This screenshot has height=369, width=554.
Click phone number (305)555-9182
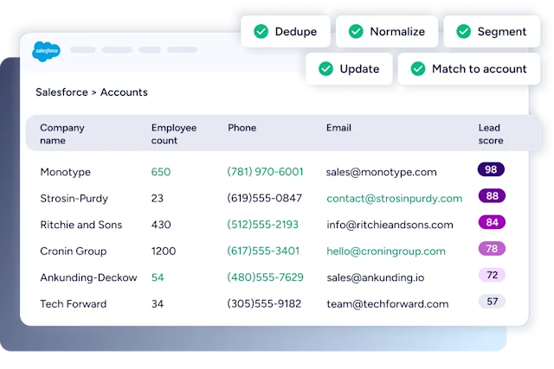tap(264, 303)
